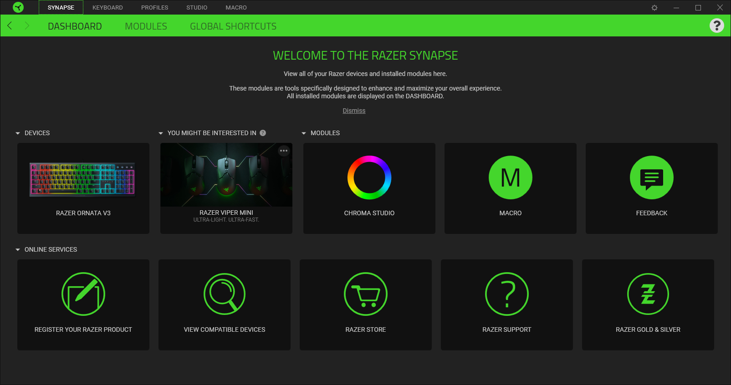
Task: Collapse the Devices section
Action: coord(18,133)
